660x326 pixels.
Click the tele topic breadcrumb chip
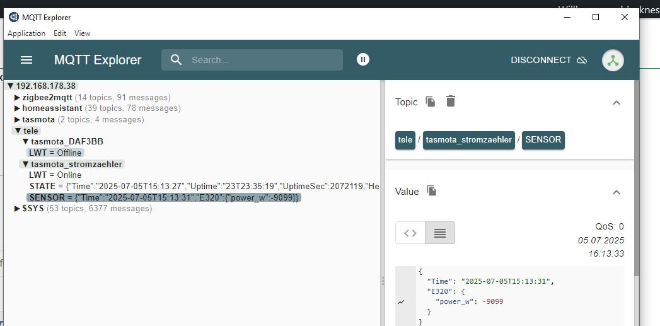405,140
